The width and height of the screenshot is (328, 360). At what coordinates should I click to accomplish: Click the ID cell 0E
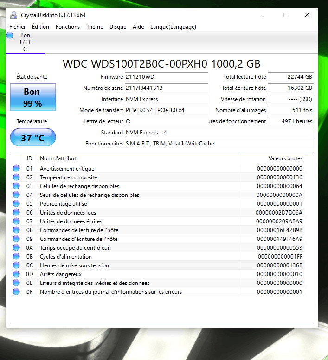[x=29, y=283]
